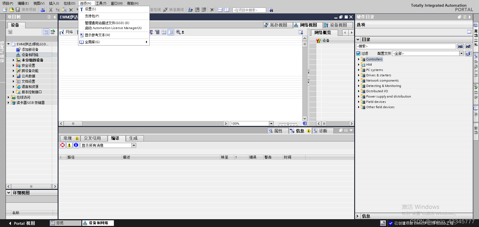Image resolution: width=479 pixels, height=227 pixels.
Task: Expand the 未分组的设备 tree node
Action: tap(13, 60)
